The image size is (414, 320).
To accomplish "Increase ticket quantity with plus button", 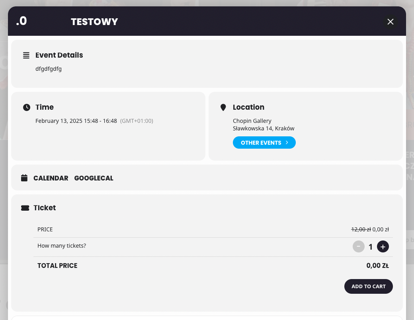I will coord(383,246).
